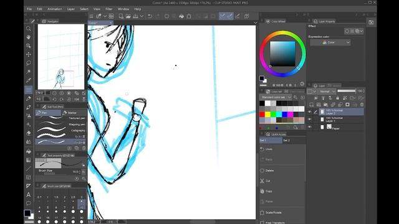Viewport: 399px width, 224px height.
Task: Expand the Effect options dropdown arrow
Action: click(362, 31)
